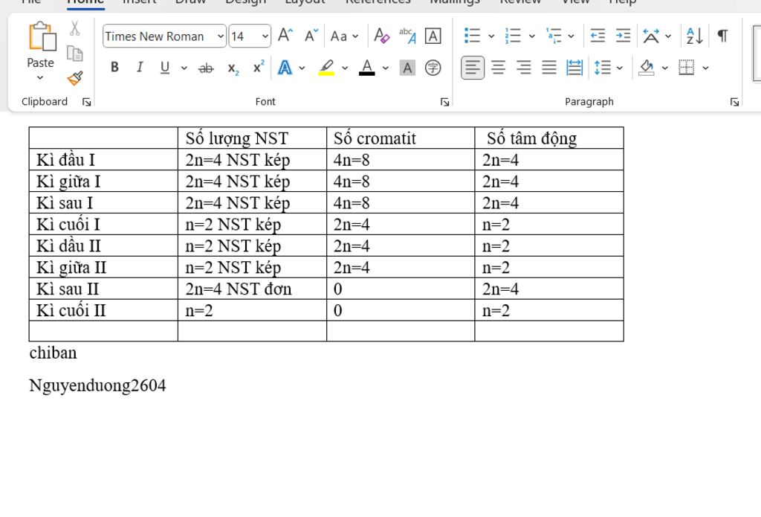The width and height of the screenshot is (761, 517).
Task: Apply numbered list icon
Action: (x=513, y=36)
